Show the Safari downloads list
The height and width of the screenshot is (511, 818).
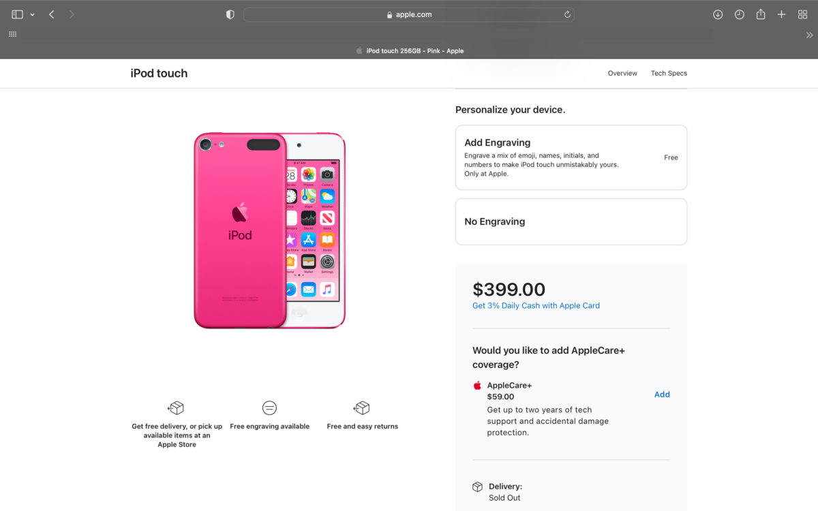click(718, 14)
